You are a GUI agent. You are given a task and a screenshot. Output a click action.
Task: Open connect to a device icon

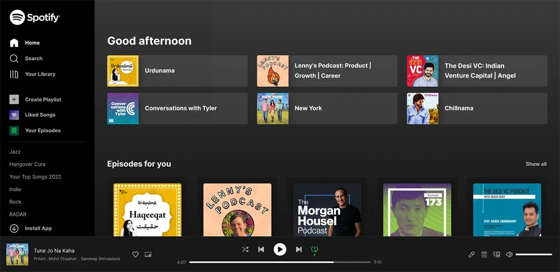coord(497,254)
